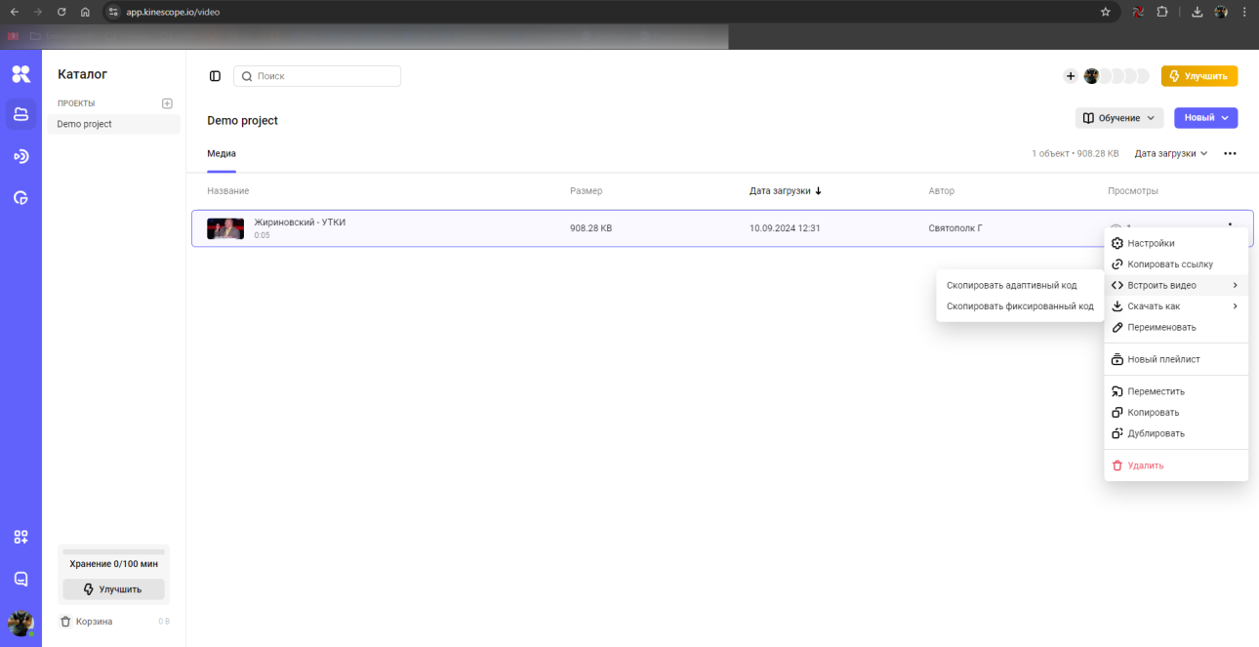The height and width of the screenshot is (647, 1259).
Task: Click the browser back arrow
Action: (x=15, y=12)
